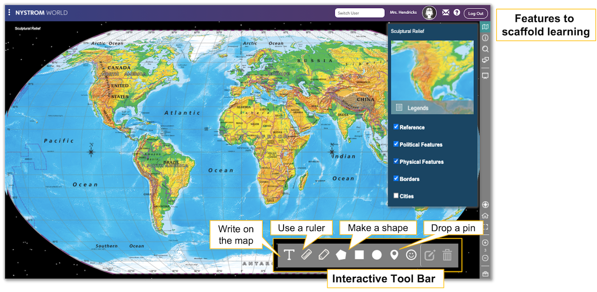Uncheck the Reference layer checkbox
597x292 pixels.
(x=396, y=127)
